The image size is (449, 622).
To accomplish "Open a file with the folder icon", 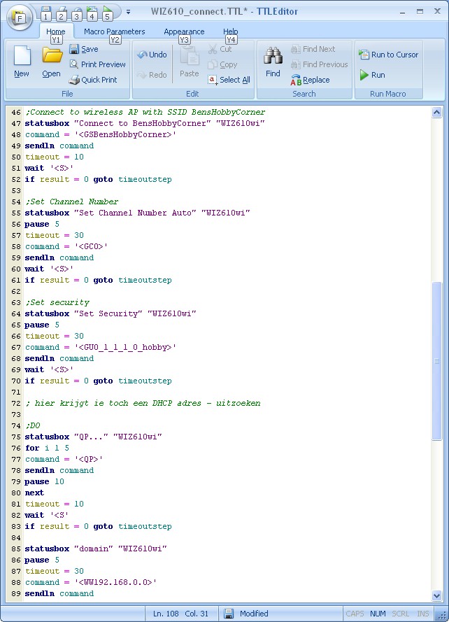I will point(52,62).
